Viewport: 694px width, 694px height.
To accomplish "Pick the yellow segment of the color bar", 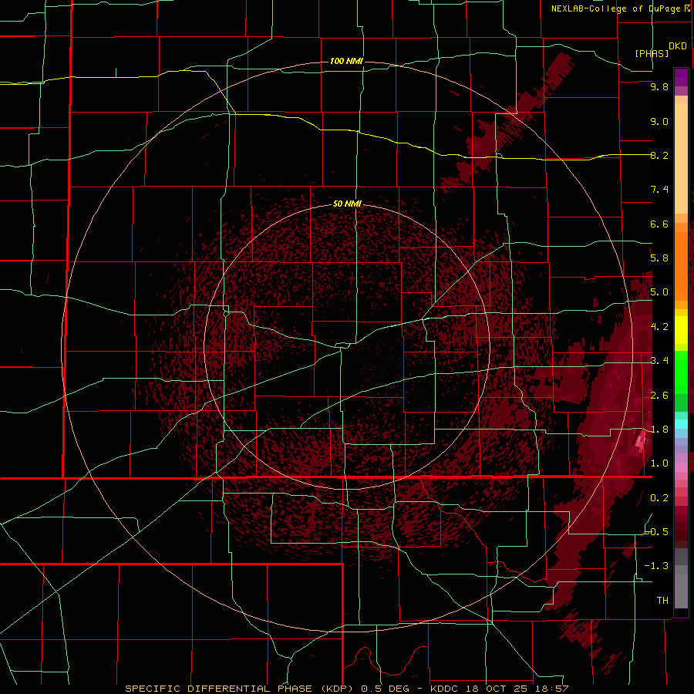I will [681, 330].
